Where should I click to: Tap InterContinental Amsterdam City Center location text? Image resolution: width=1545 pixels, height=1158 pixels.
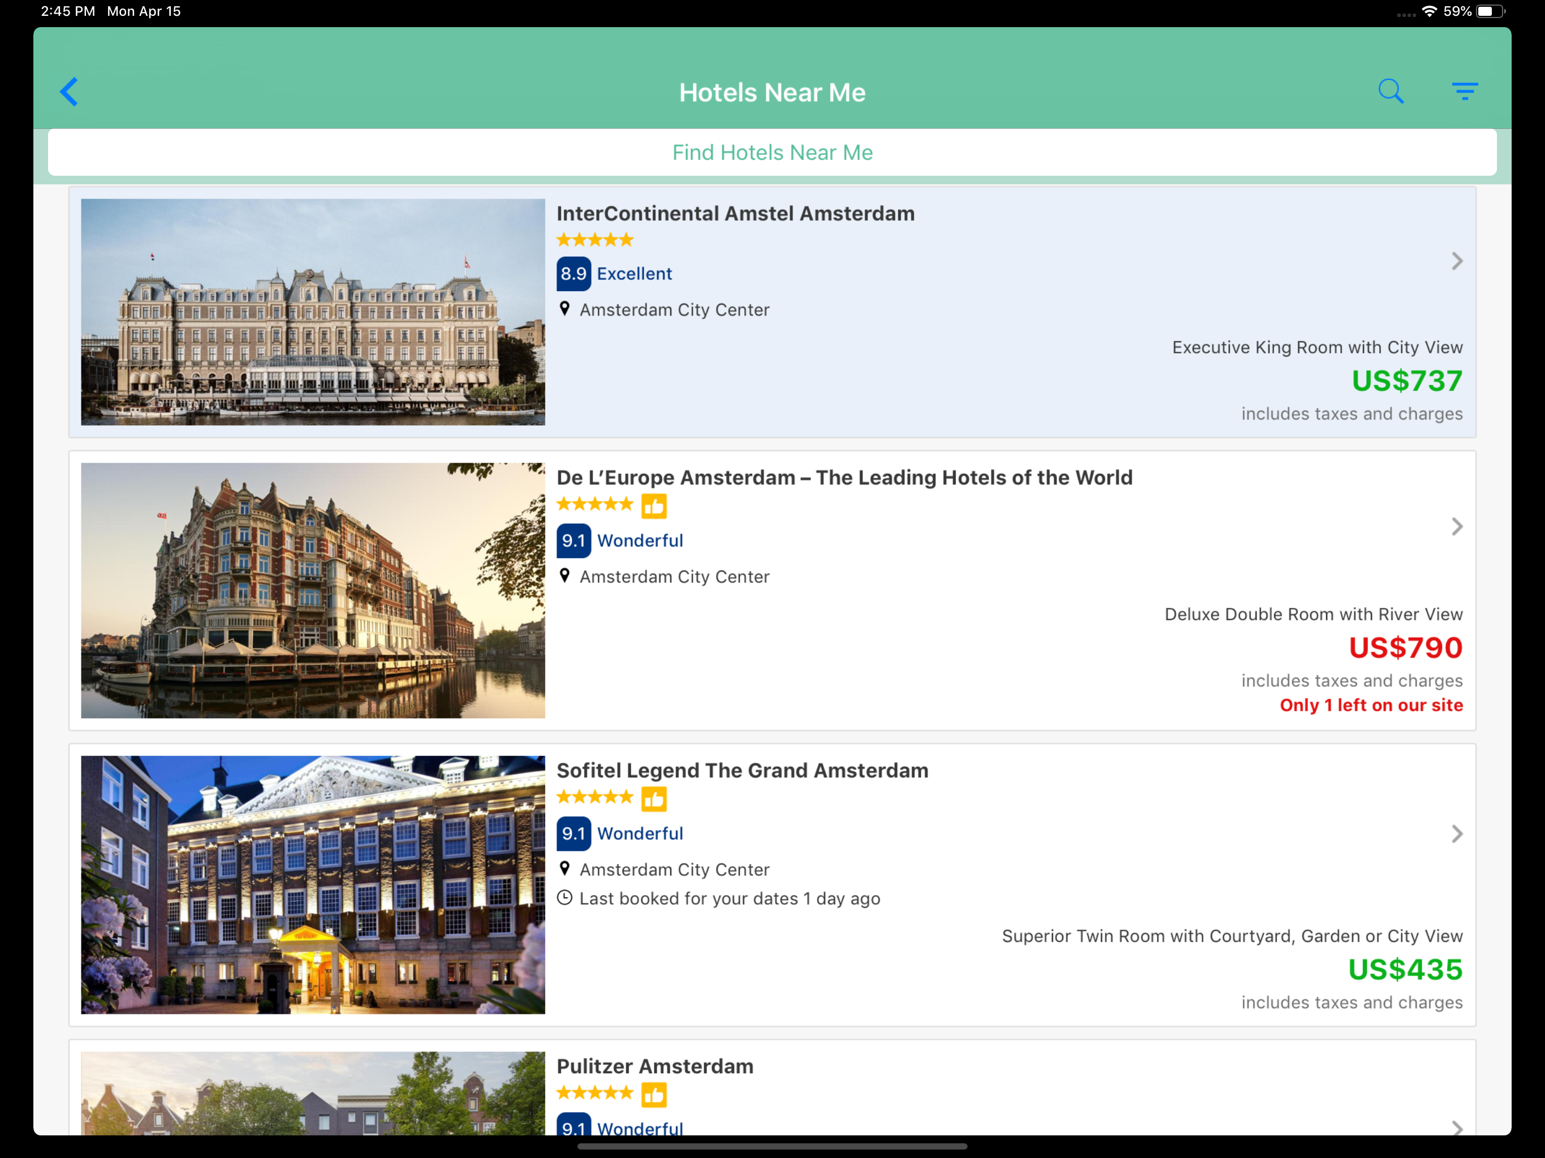[x=675, y=309]
